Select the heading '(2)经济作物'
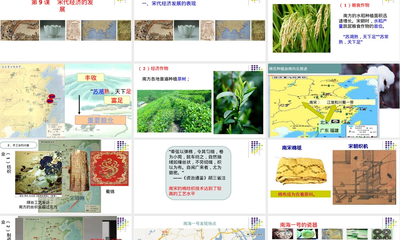Screen dimensions: 400x240 pos(153,68)
